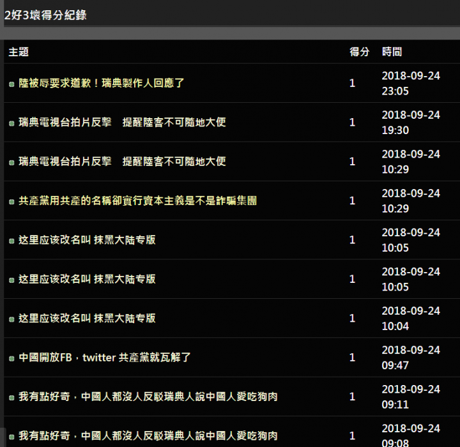Open the topic 共產黨用共產的名稱卻實行資本主義是不是詐騙集團
Screen dimensions: 460x447
pos(138,201)
